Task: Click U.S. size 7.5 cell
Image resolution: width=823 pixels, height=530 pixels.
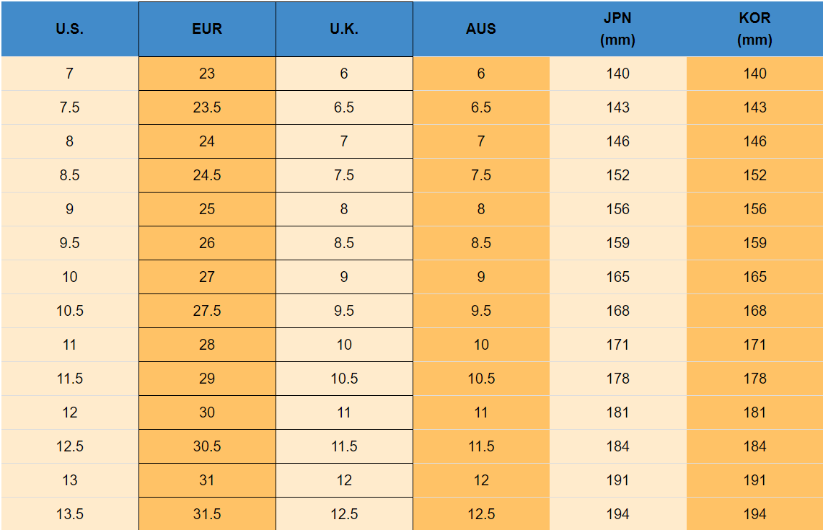Action: [69, 107]
